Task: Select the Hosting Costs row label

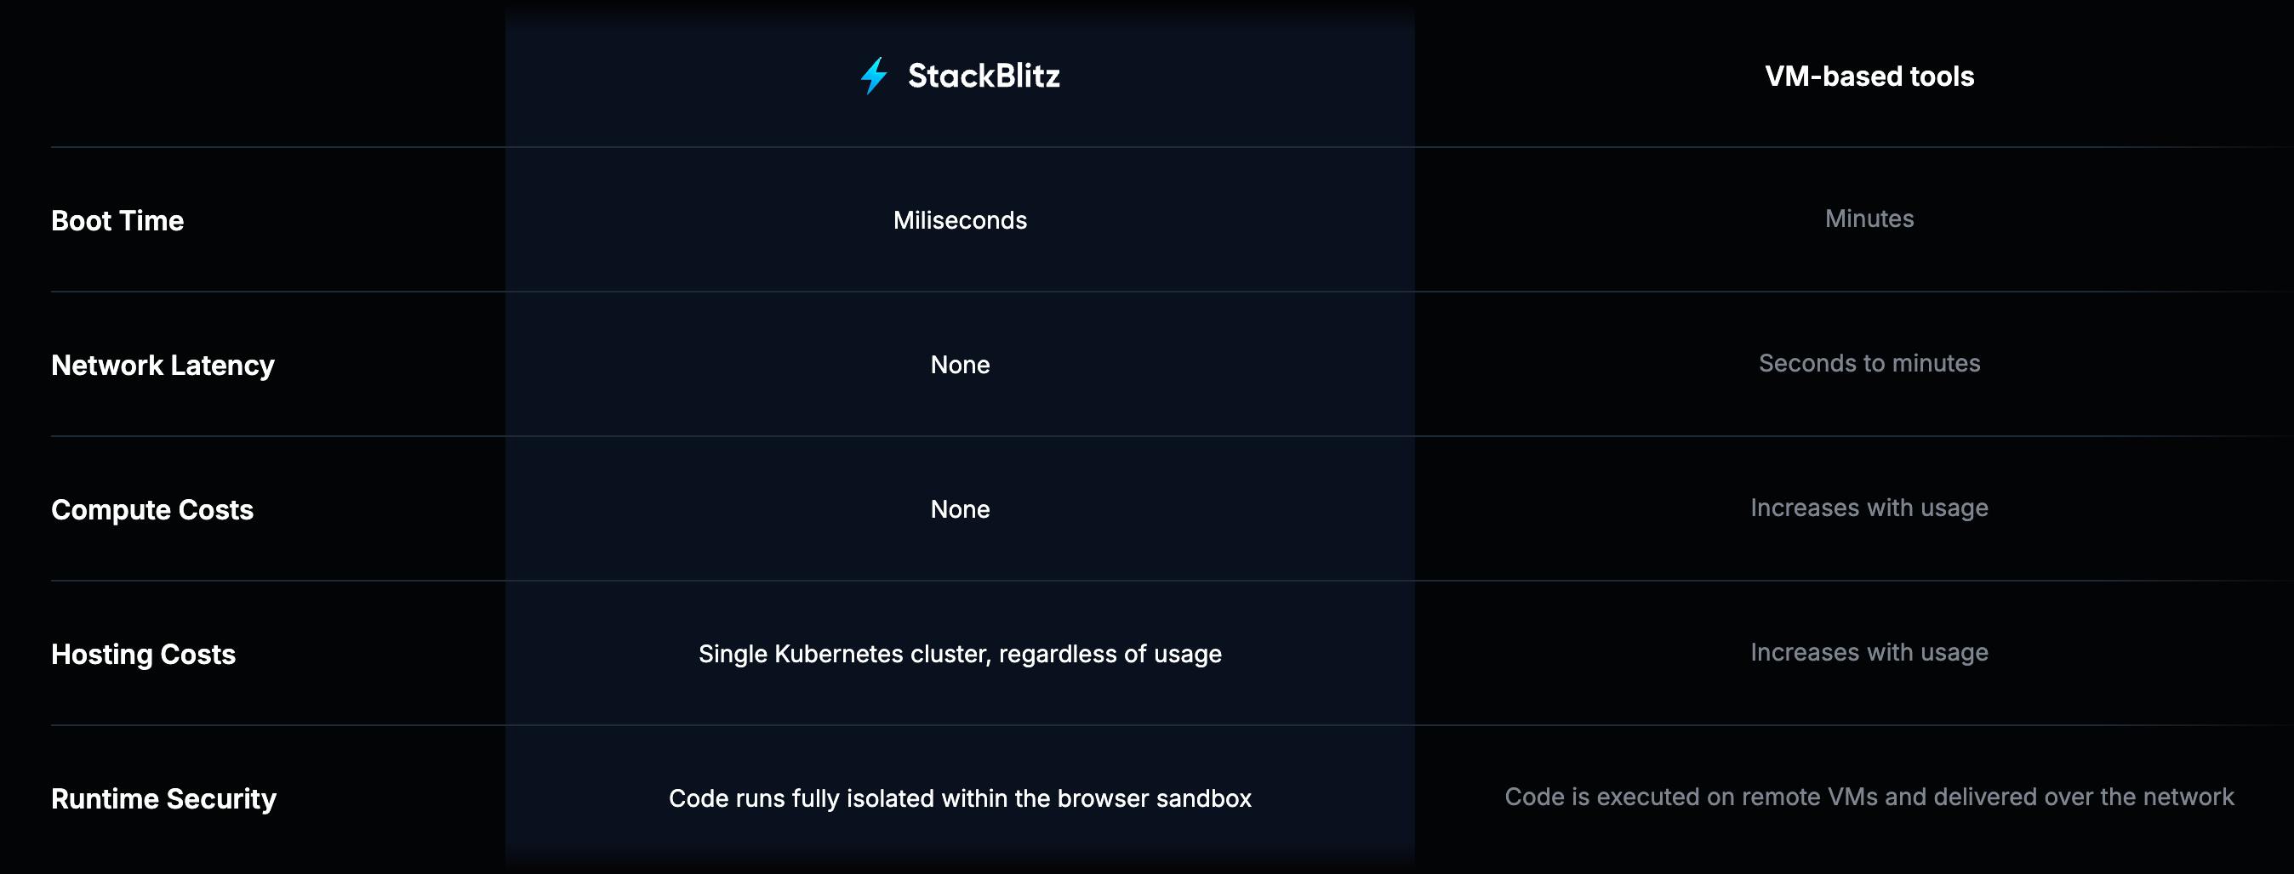Action: 143,654
